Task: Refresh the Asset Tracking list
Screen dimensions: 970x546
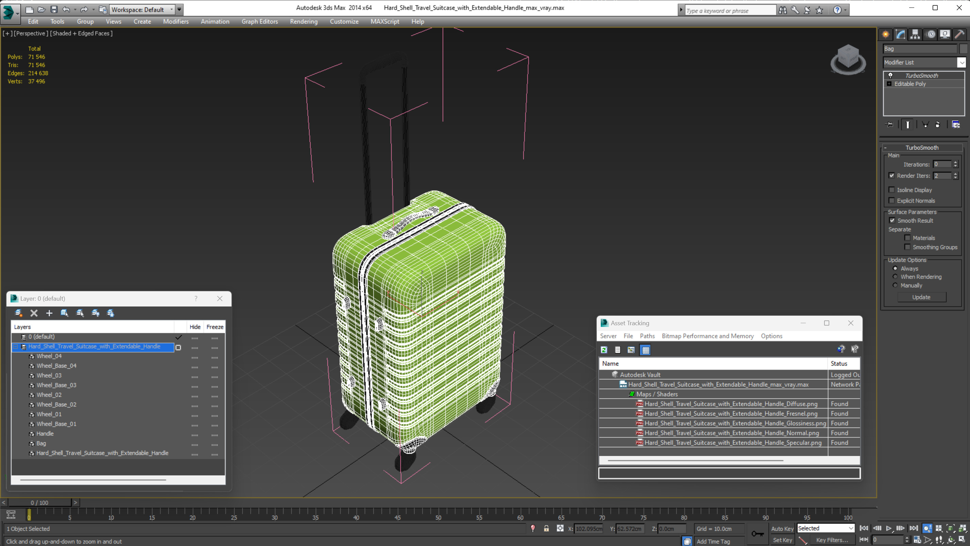Action: coord(604,350)
